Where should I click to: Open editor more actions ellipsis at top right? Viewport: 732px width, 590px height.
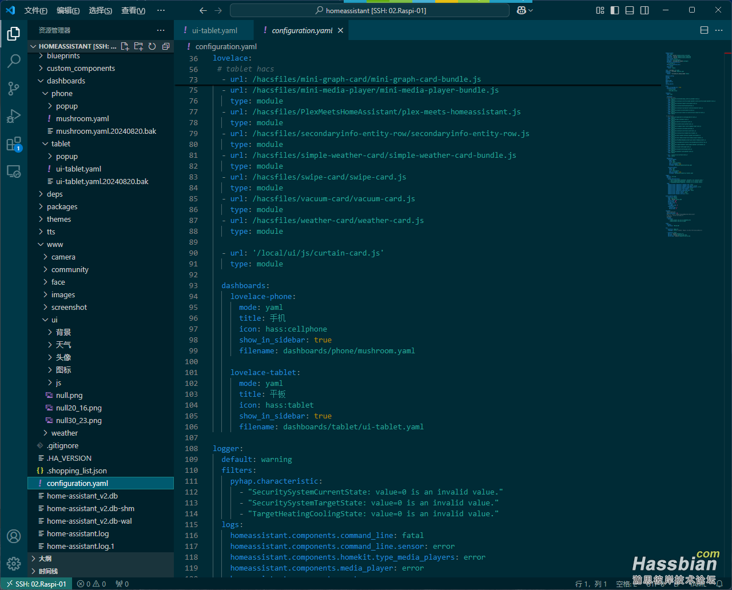click(x=720, y=30)
